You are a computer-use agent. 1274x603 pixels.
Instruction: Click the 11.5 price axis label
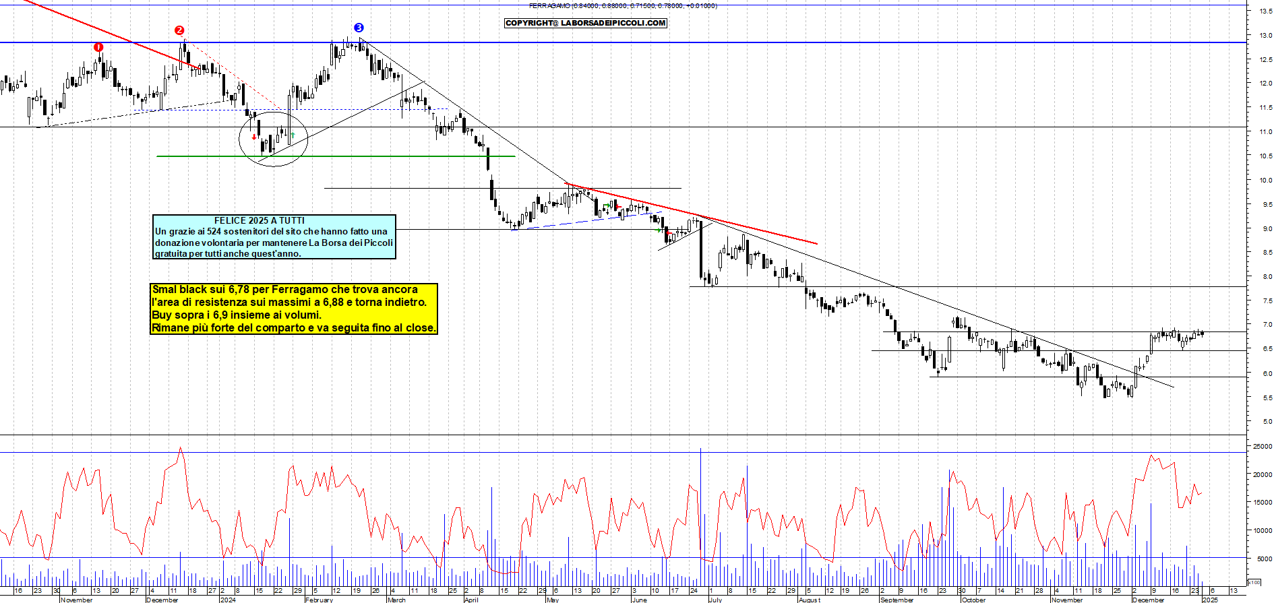tap(1266, 108)
